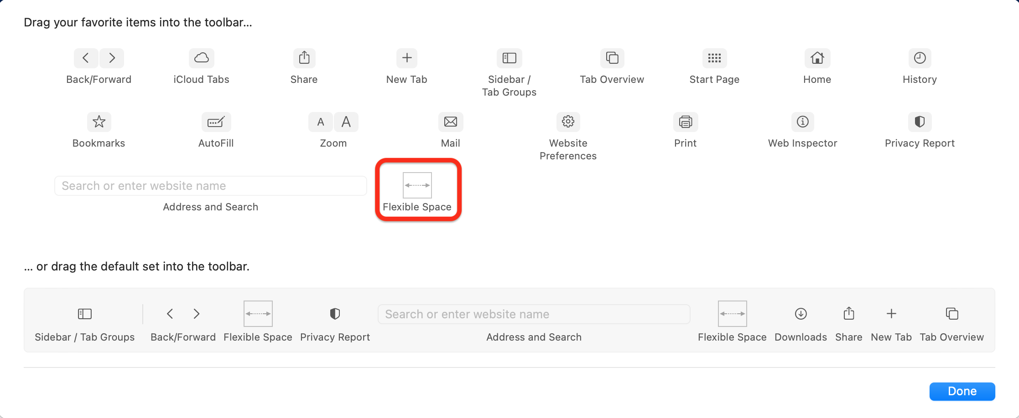Select the Start Page grid icon
Image resolution: width=1019 pixels, height=418 pixels.
point(714,58)
